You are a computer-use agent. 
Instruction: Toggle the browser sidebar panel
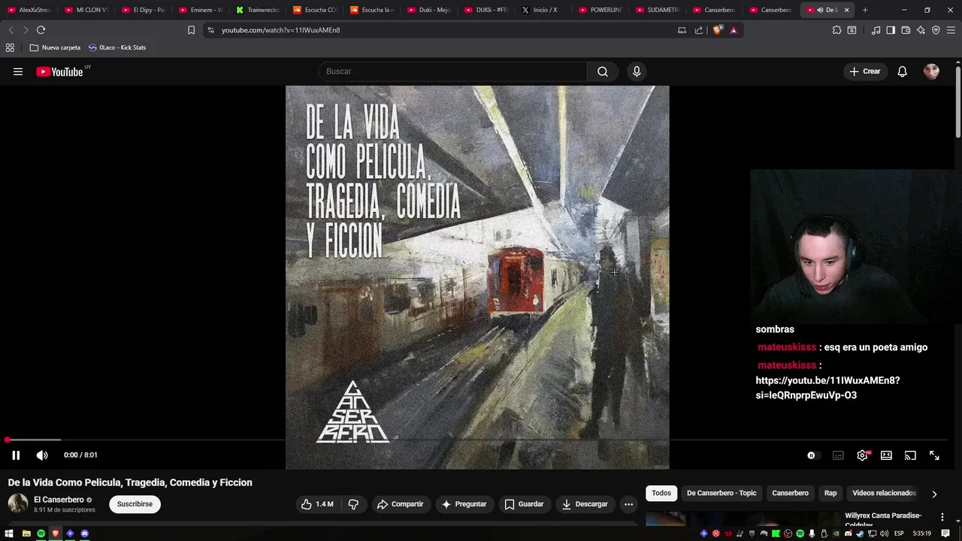(x=891, y=30)
